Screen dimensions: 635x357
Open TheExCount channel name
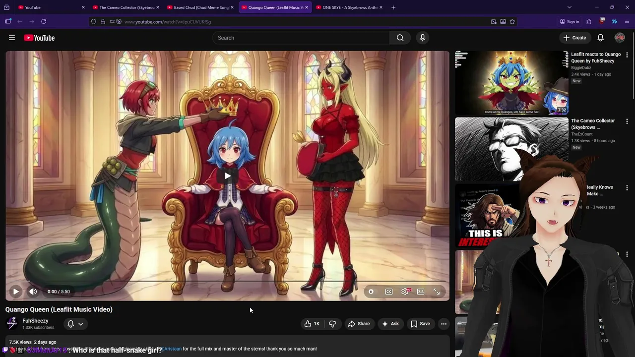[x=582, y=134]
